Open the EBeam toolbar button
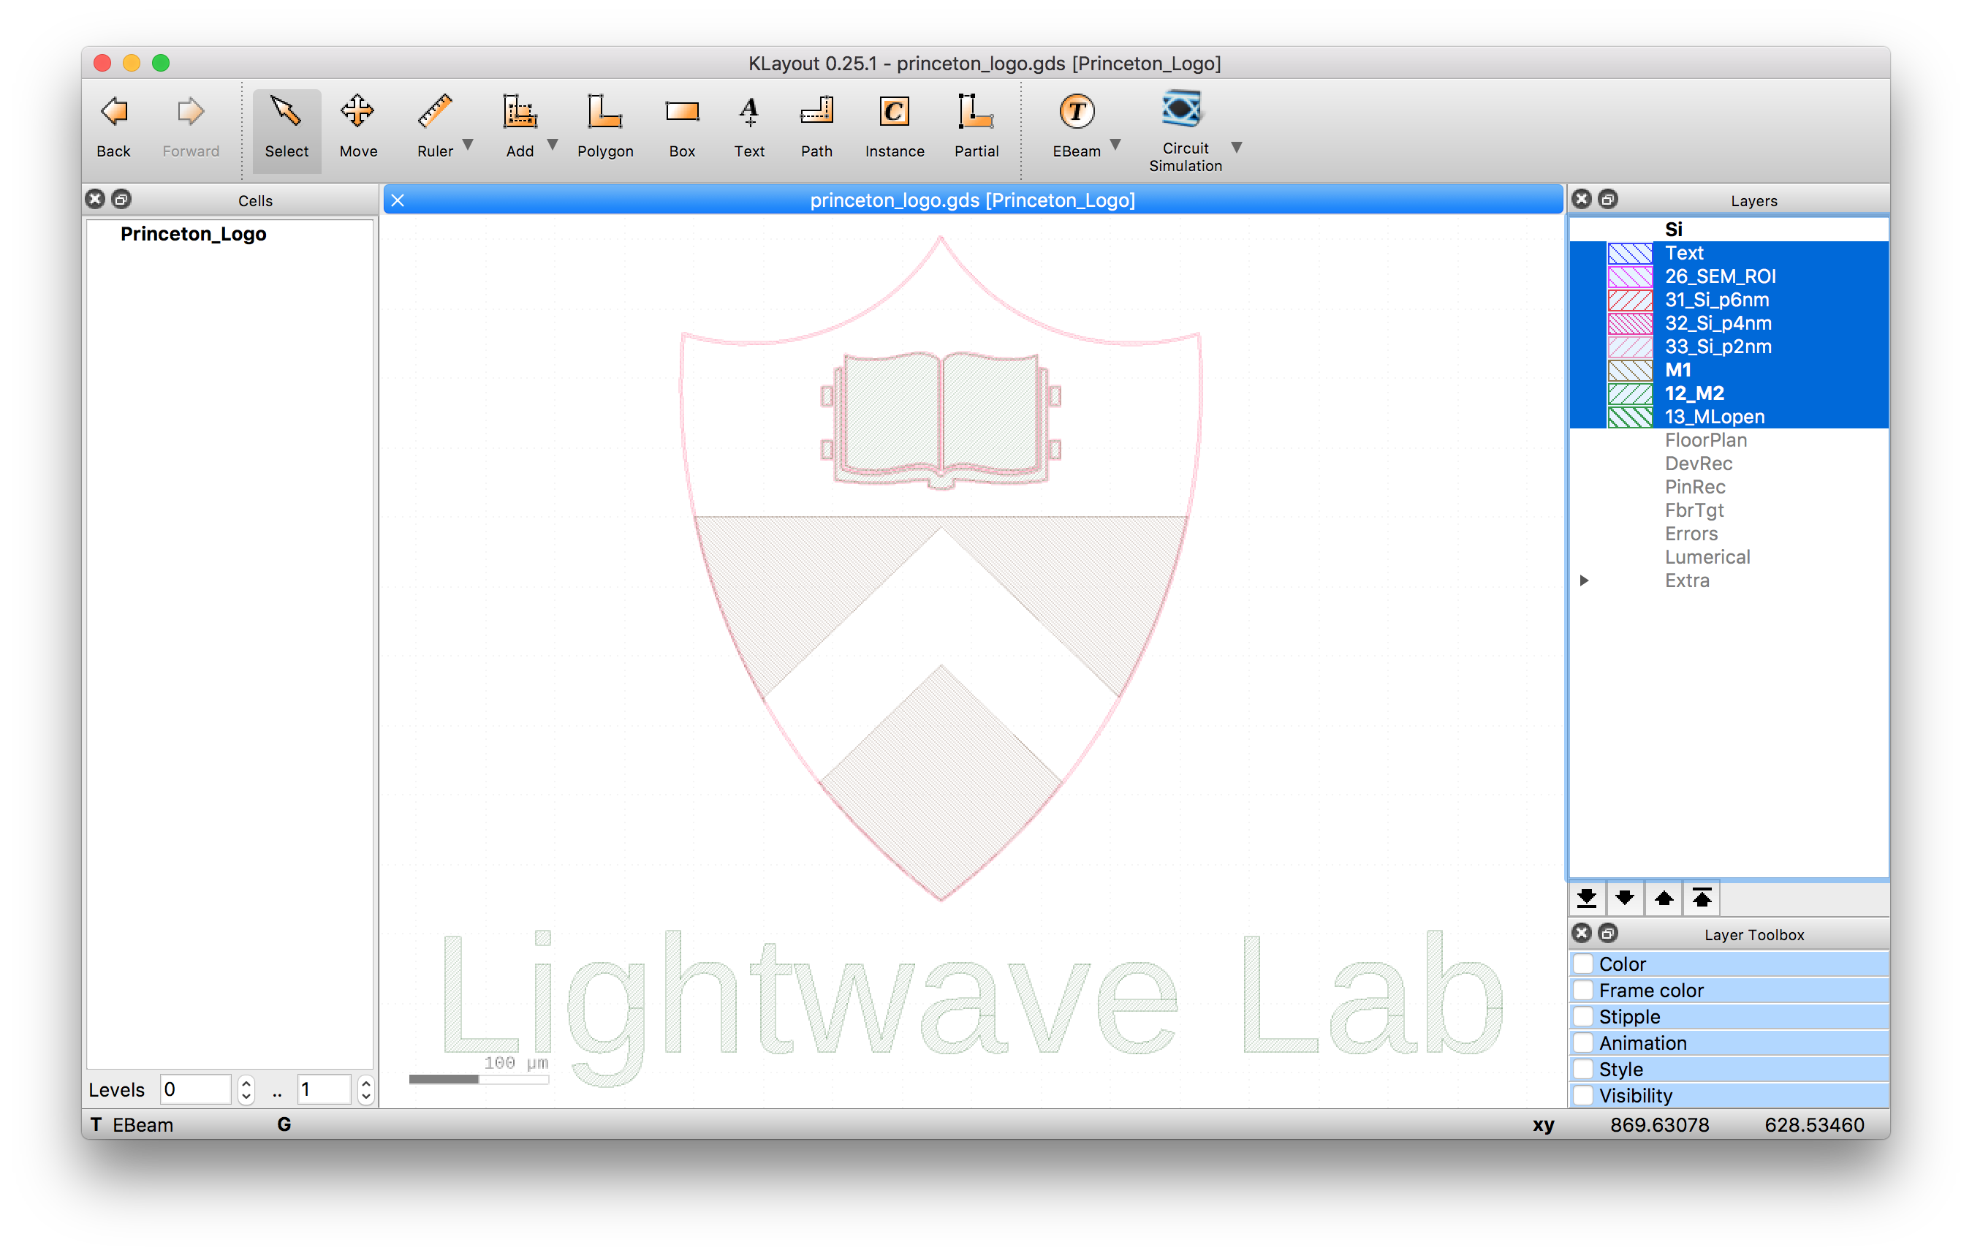Viewport: 1972px width, 1256px height. click(x=1076, y=127)
